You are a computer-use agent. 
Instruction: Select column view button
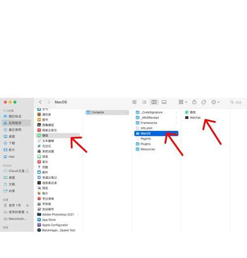(154, 102)
